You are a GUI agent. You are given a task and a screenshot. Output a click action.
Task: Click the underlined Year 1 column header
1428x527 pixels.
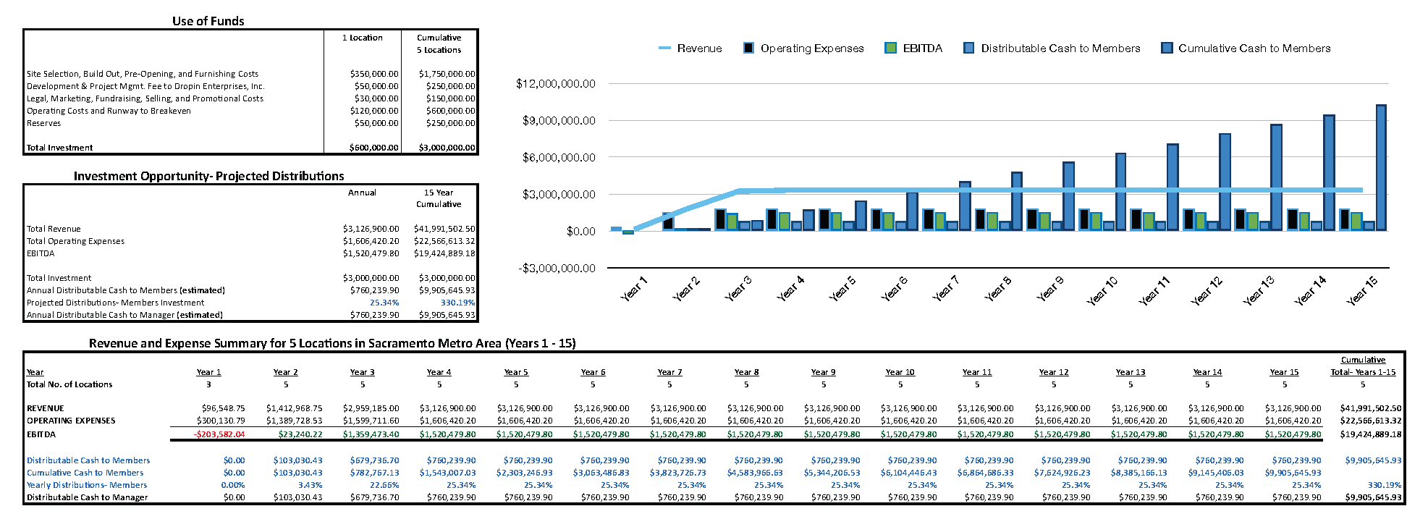click(208, 372)
